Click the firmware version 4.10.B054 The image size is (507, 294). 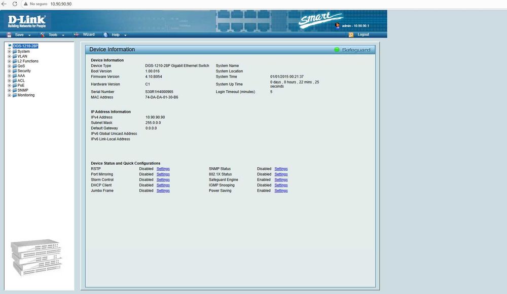pyautogui.click(x=154, y=77)
